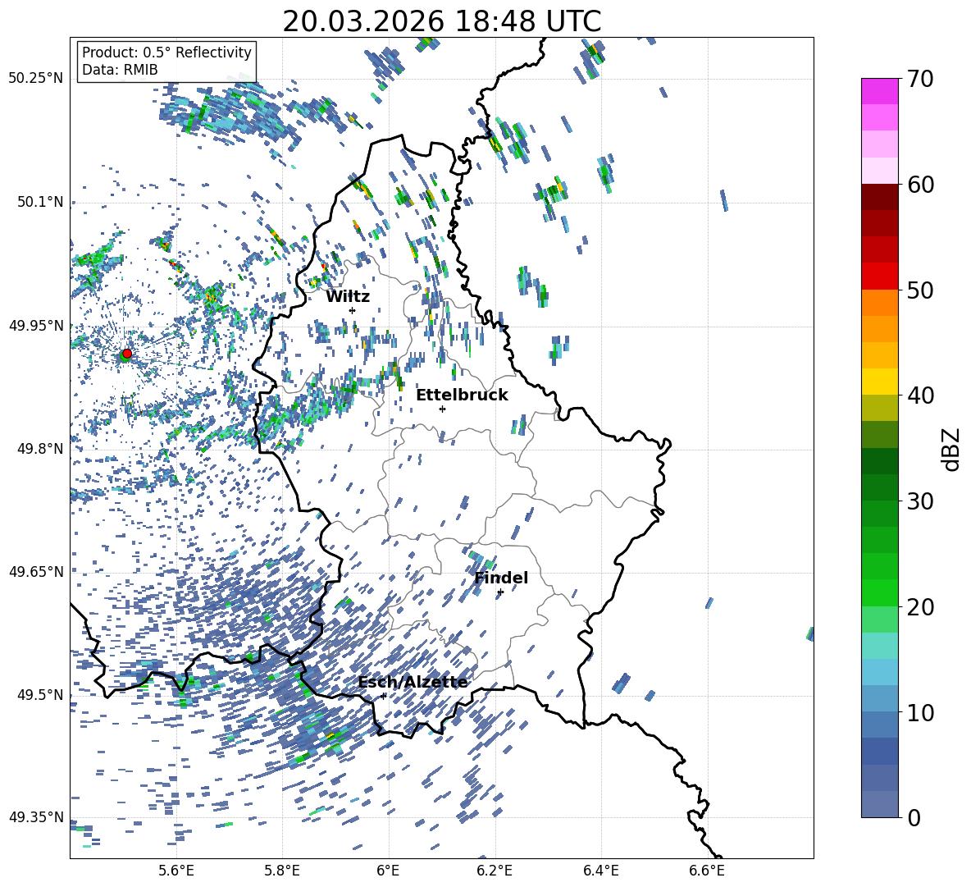Select the Wiltz city label
The width and height of the screenshot is (971, 887).
(348, 296)
